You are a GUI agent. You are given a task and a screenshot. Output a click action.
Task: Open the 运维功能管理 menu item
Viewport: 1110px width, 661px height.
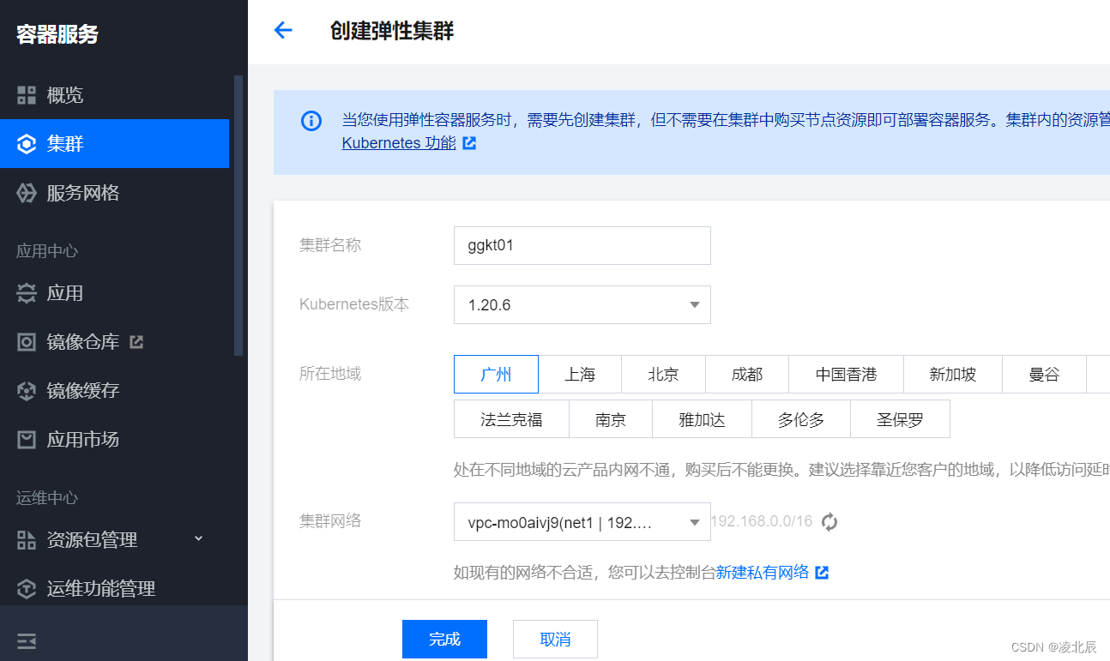pyautogui.click(x=114, y=589)
